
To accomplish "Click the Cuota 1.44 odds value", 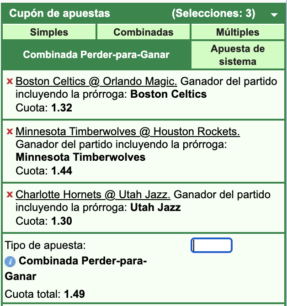I will [62, 171].
